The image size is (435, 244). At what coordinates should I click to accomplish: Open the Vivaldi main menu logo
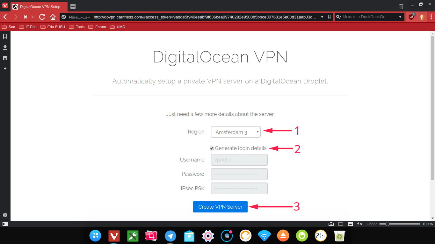[x=5, y=5]
